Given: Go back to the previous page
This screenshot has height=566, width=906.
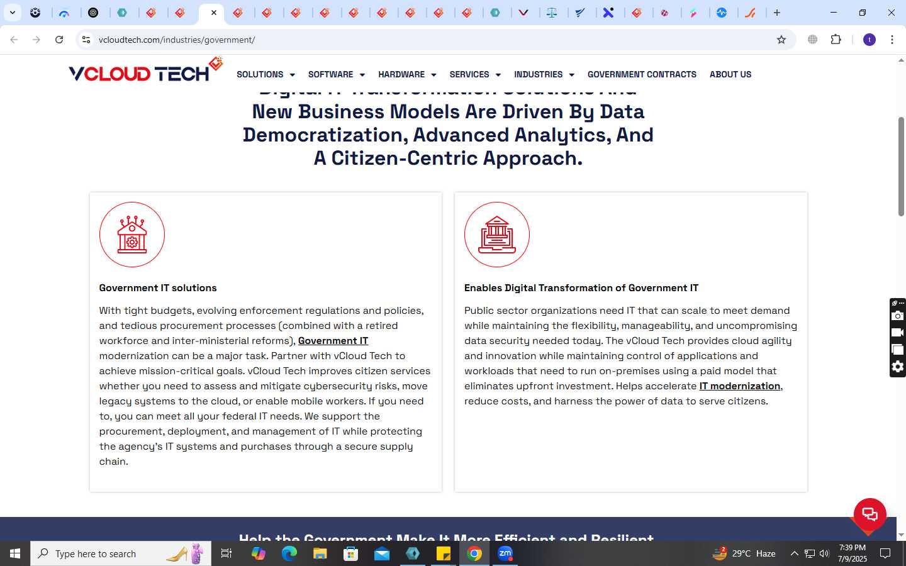Looking at the screenshot, I should point(14,40).
